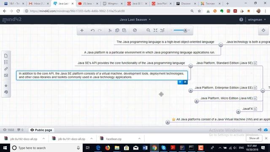Viewport: 270px width, 152px height.
Task: Collapse the Java SE node children
Action: pos(191,66)
